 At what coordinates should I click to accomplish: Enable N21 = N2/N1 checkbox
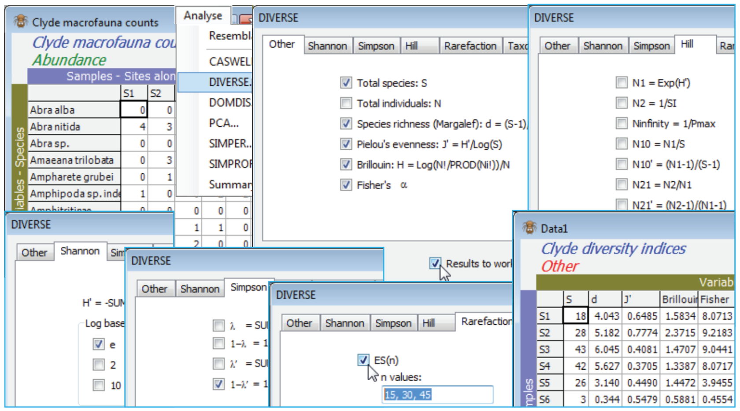(x=622, y=184)
